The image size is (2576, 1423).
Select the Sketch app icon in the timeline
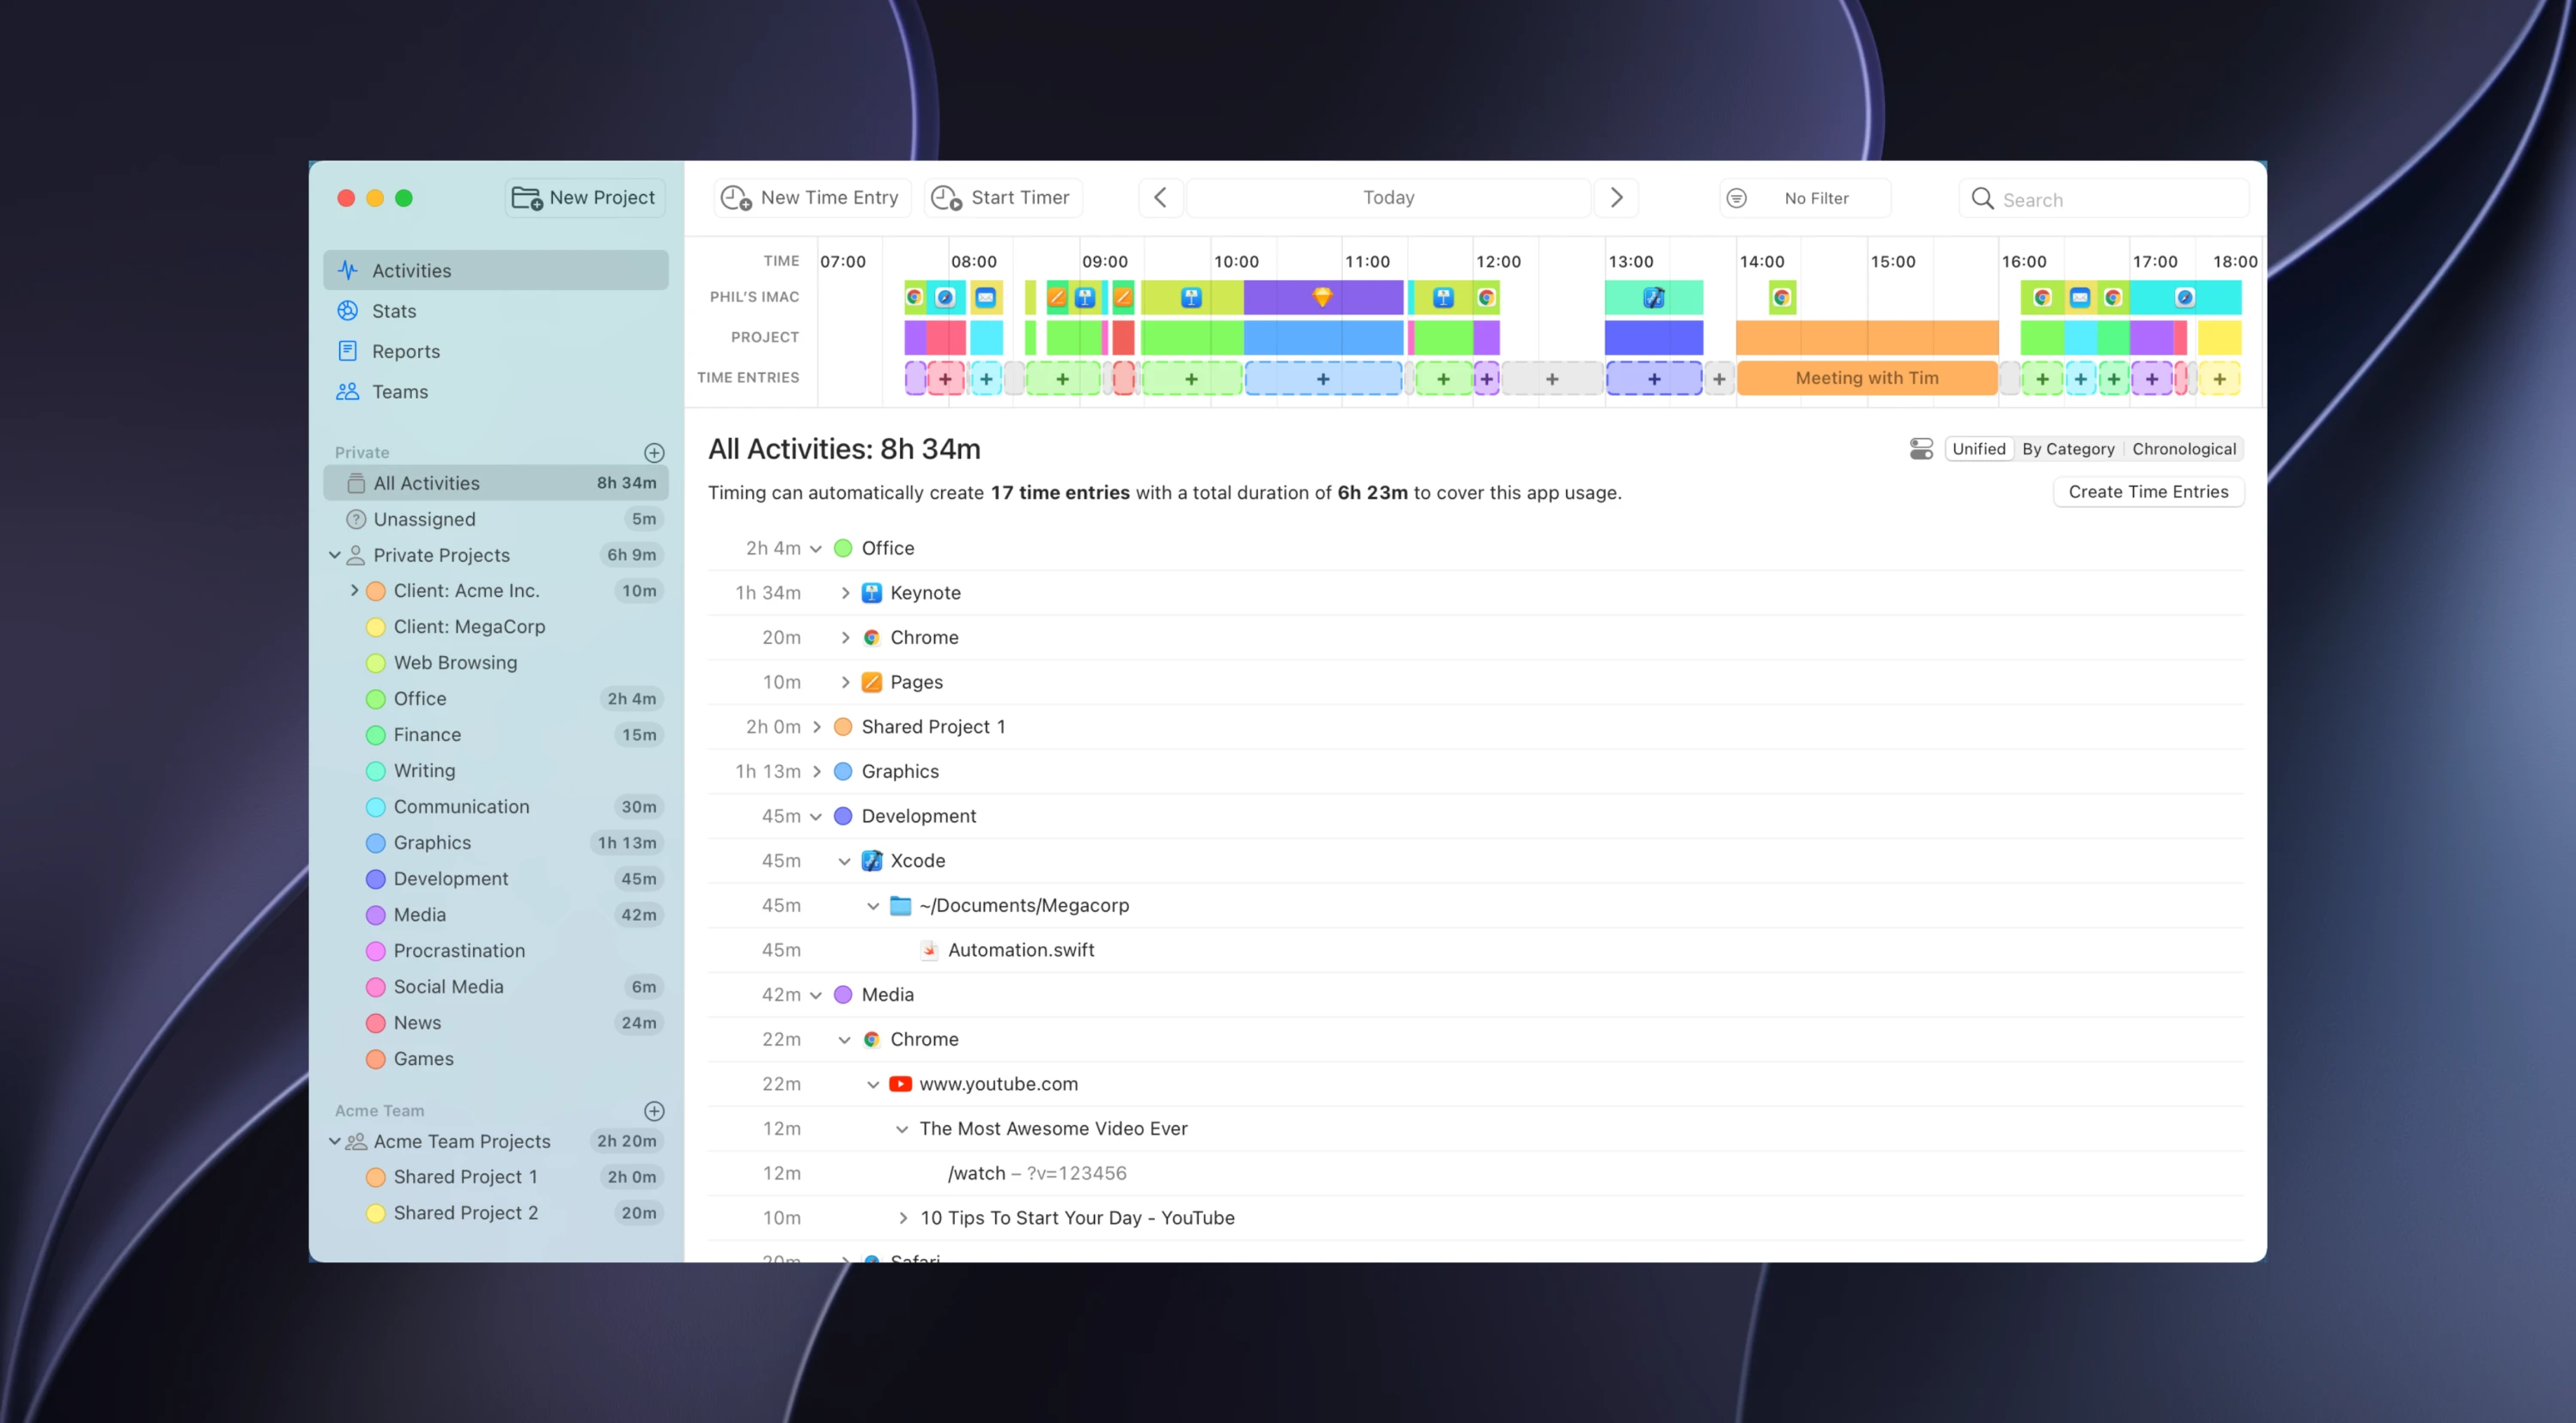[1322, 297]
